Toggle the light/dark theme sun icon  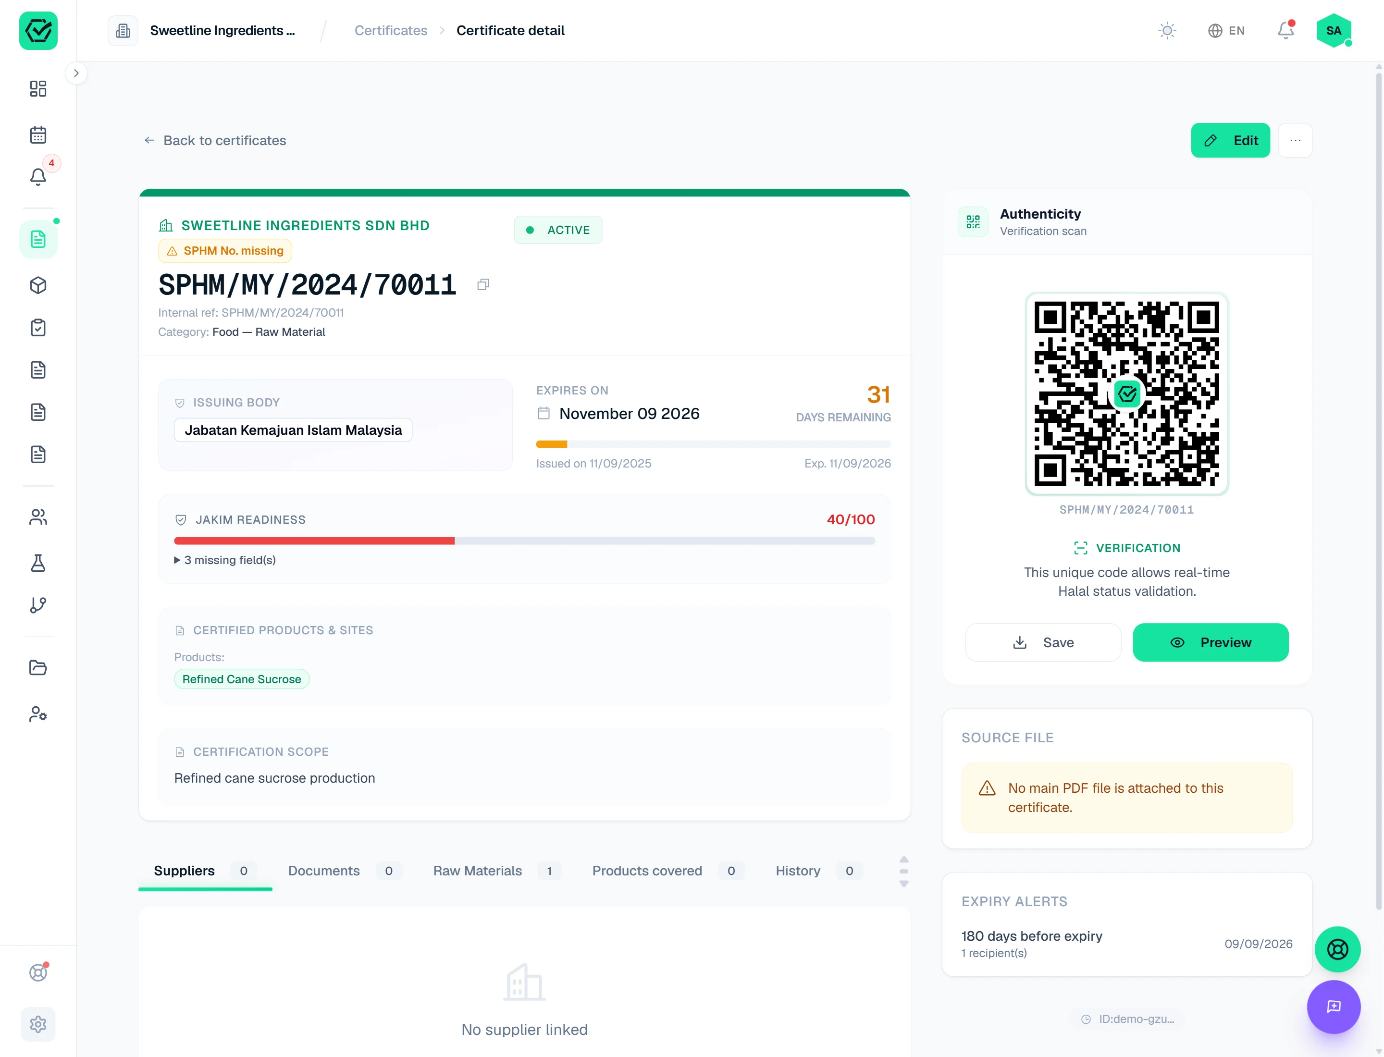click(x=1167, y=30)
